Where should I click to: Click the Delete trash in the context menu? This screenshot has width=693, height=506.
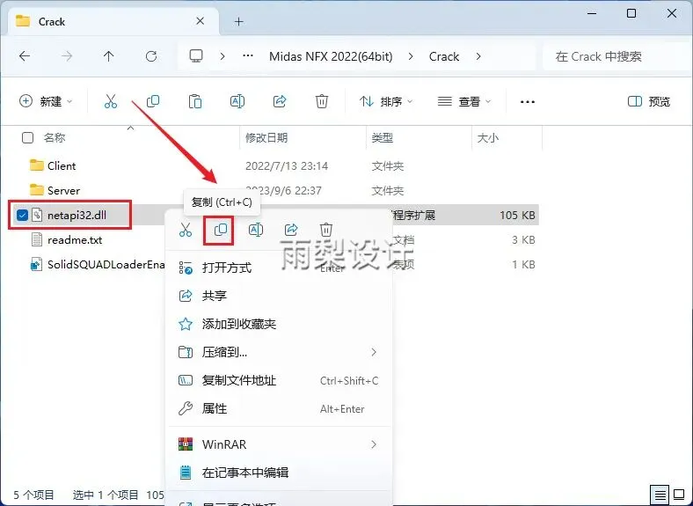pos(325,230)
